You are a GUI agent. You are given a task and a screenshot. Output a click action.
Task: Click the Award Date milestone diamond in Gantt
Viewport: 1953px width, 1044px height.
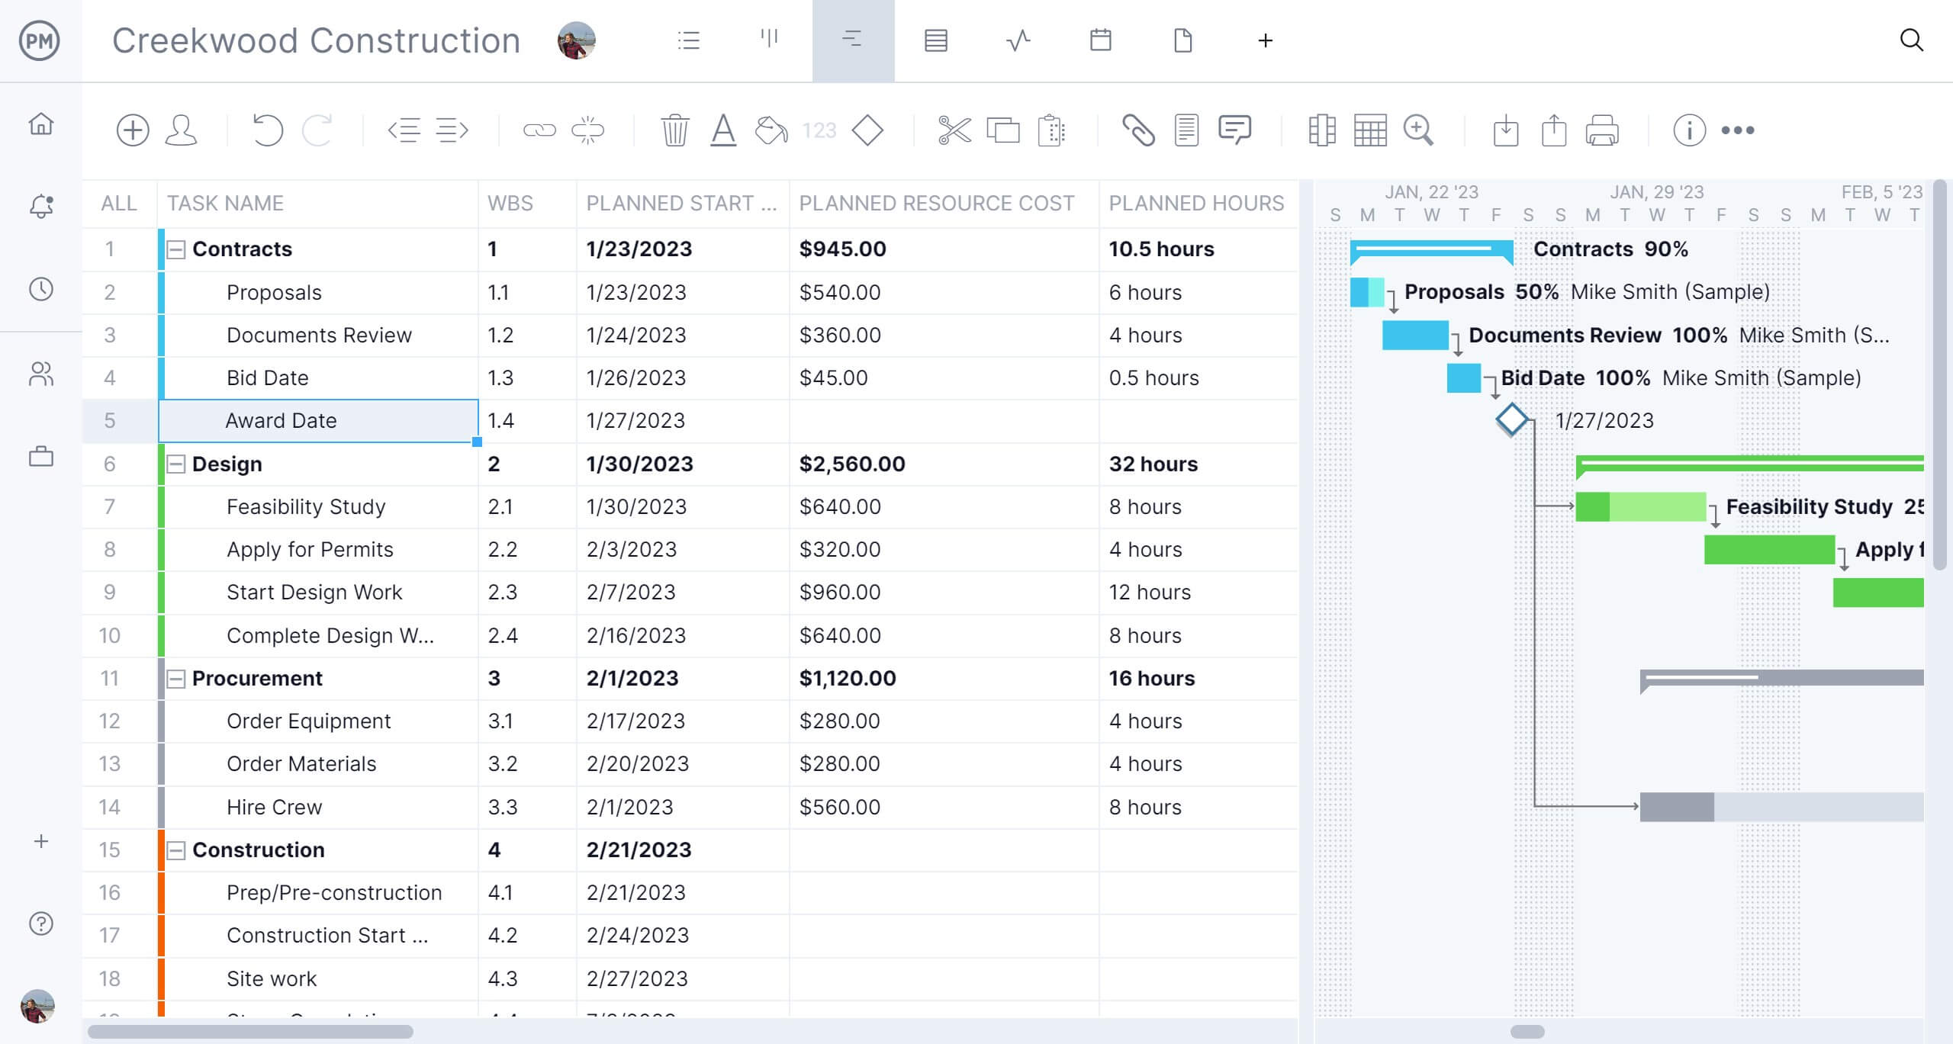tap(1511, 420)
